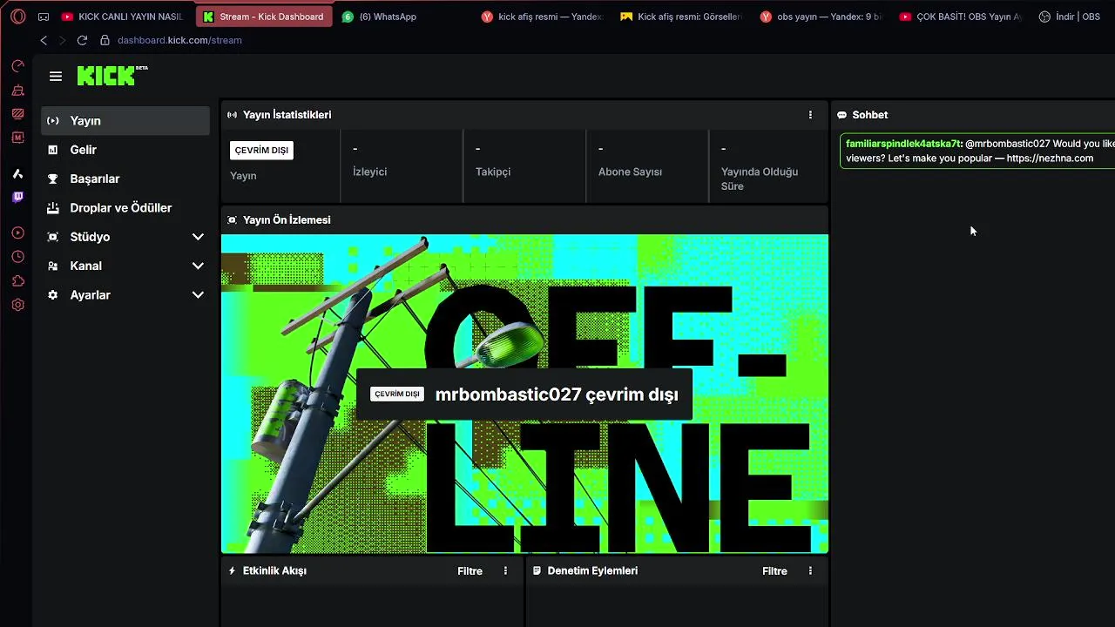Open GX Cleaner in Opera sidebar
1115x627 pixels.
(17, 90)
